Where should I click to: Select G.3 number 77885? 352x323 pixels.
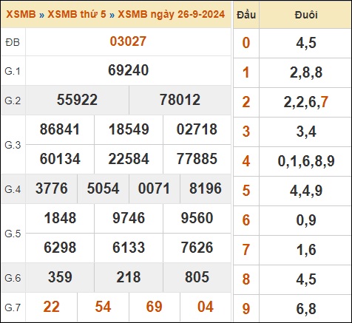197,159
